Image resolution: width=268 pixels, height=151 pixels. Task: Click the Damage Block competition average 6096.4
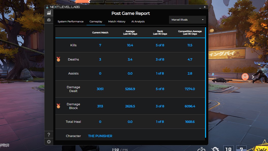tap(190, 106)
